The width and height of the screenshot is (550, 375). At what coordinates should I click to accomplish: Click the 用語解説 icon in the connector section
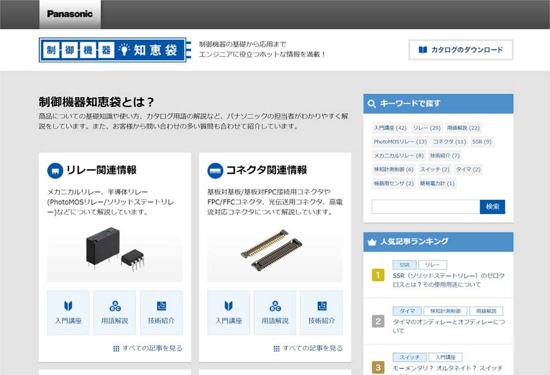pos(276,306)
